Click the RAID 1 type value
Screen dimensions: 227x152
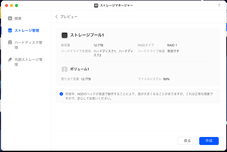pyautogui.click(x=172, y=45)
